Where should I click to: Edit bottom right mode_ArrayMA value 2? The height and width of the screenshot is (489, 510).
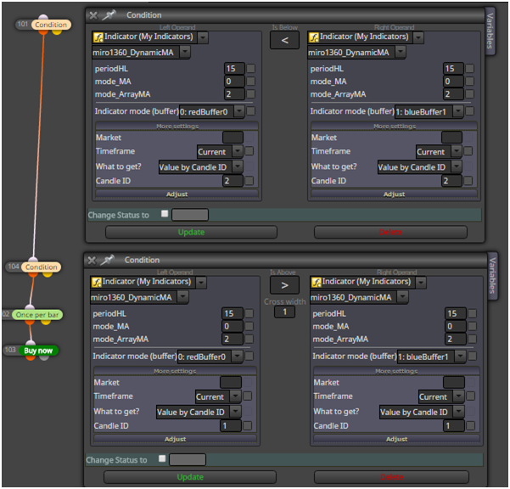(456, 340)
